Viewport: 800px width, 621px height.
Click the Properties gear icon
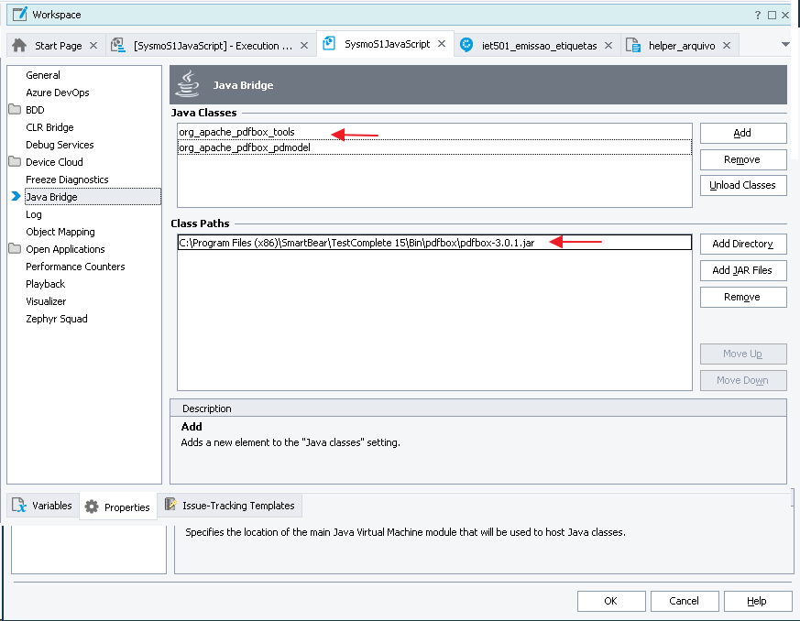pos(92,507)
